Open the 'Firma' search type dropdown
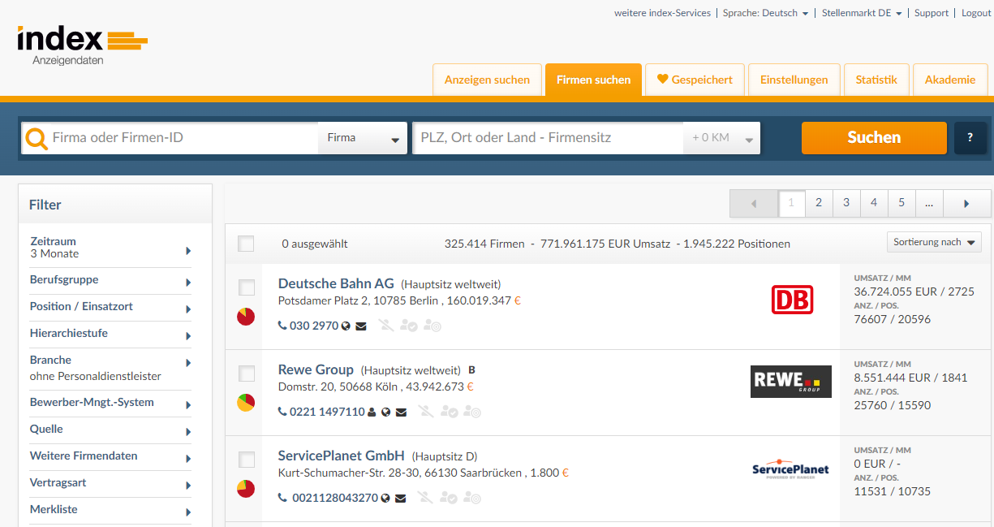The width and height of the screenshot is (994, 527). [x=363, y=138]
